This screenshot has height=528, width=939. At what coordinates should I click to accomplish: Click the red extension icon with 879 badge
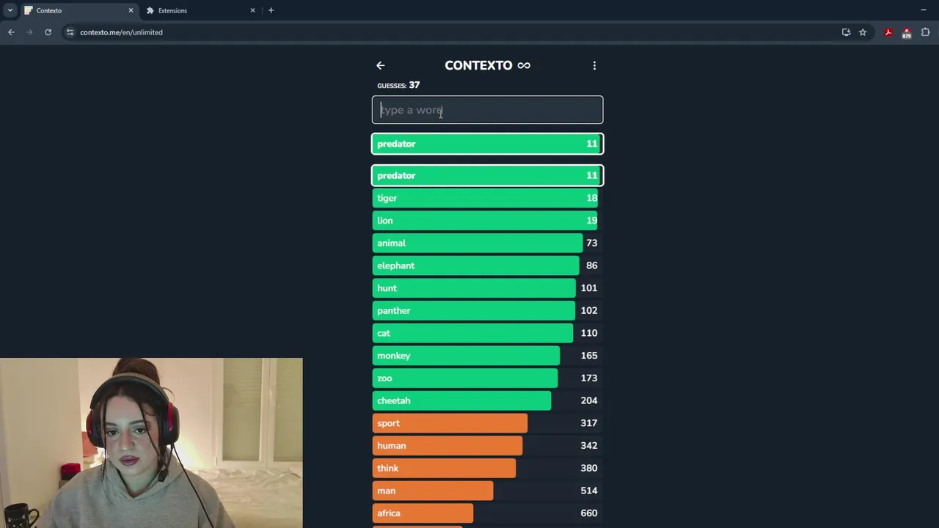point(907,33)
